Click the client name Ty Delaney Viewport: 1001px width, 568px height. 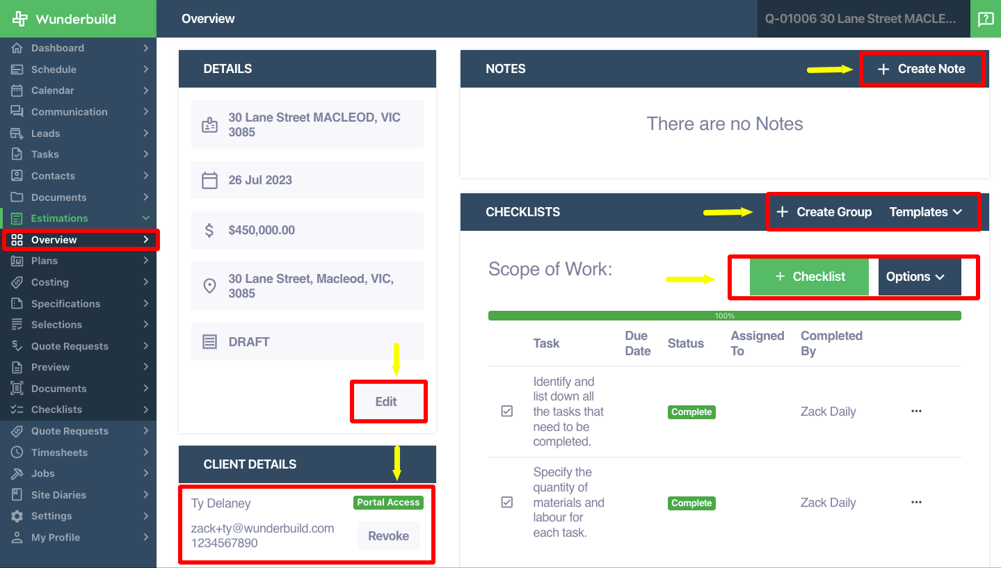pos(221,503)
